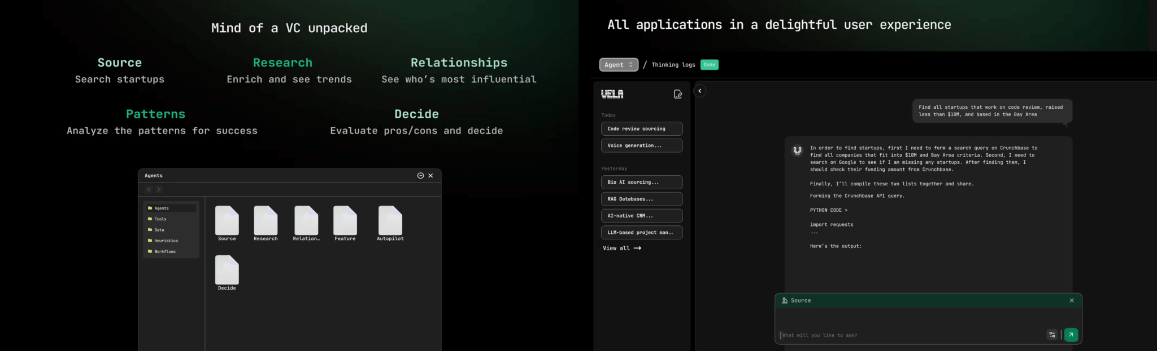Select the Tools folder in sidebar
1157x351 pixels.
(160, 219)
